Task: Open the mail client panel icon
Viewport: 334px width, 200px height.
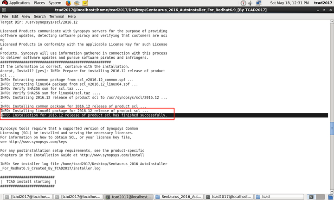Action: coord(77,3)
